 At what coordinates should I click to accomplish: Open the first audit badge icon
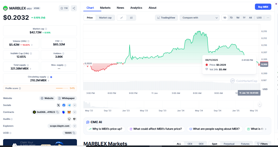tap(69, 119)
